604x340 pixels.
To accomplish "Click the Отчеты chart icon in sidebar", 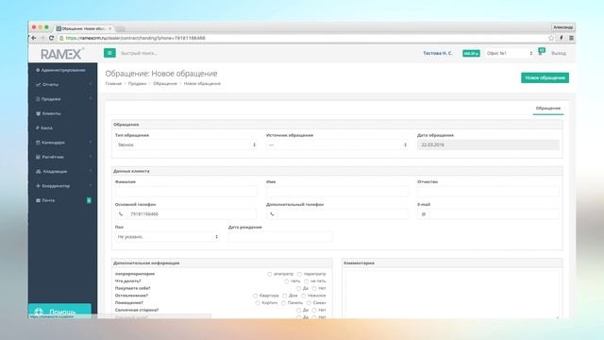I will coord(38,84).
